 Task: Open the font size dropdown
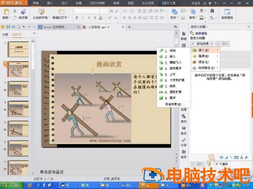107,11
